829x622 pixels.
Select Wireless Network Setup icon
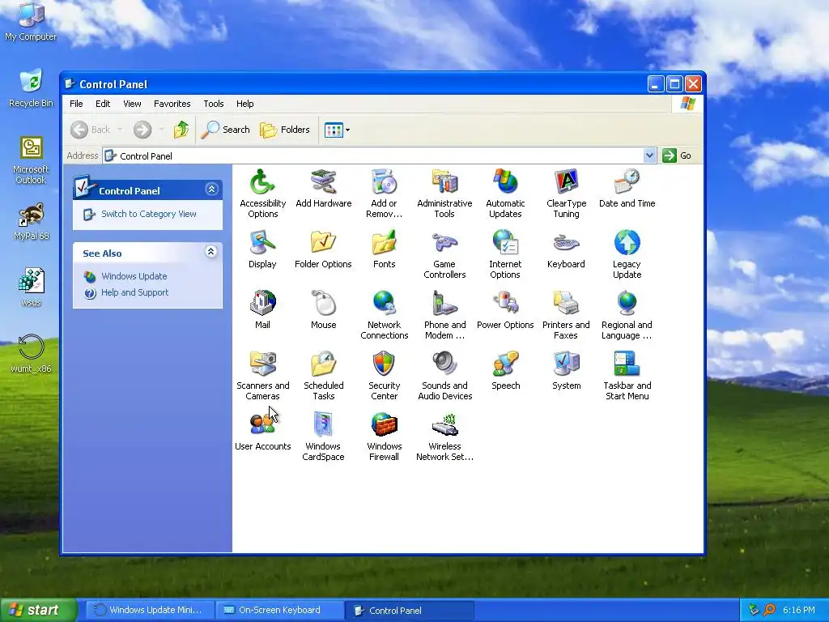(x=444, y=425)
